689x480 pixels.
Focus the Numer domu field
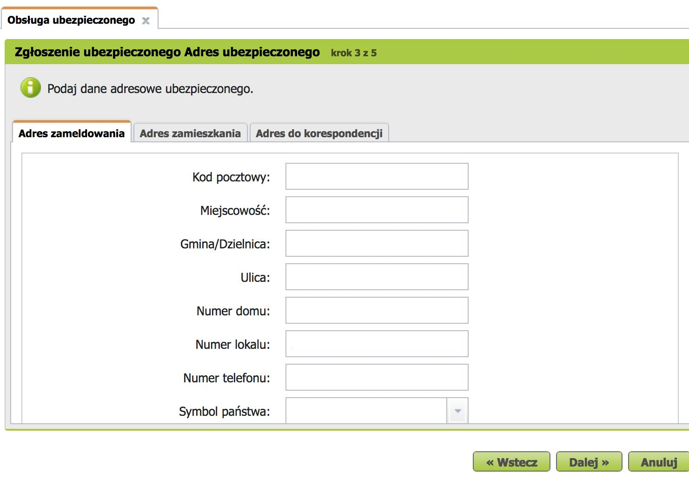(377, 310)
